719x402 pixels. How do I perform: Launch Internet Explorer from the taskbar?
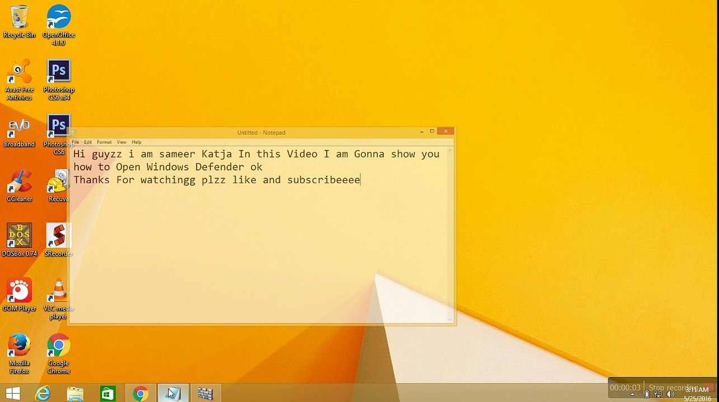point(43,393)
